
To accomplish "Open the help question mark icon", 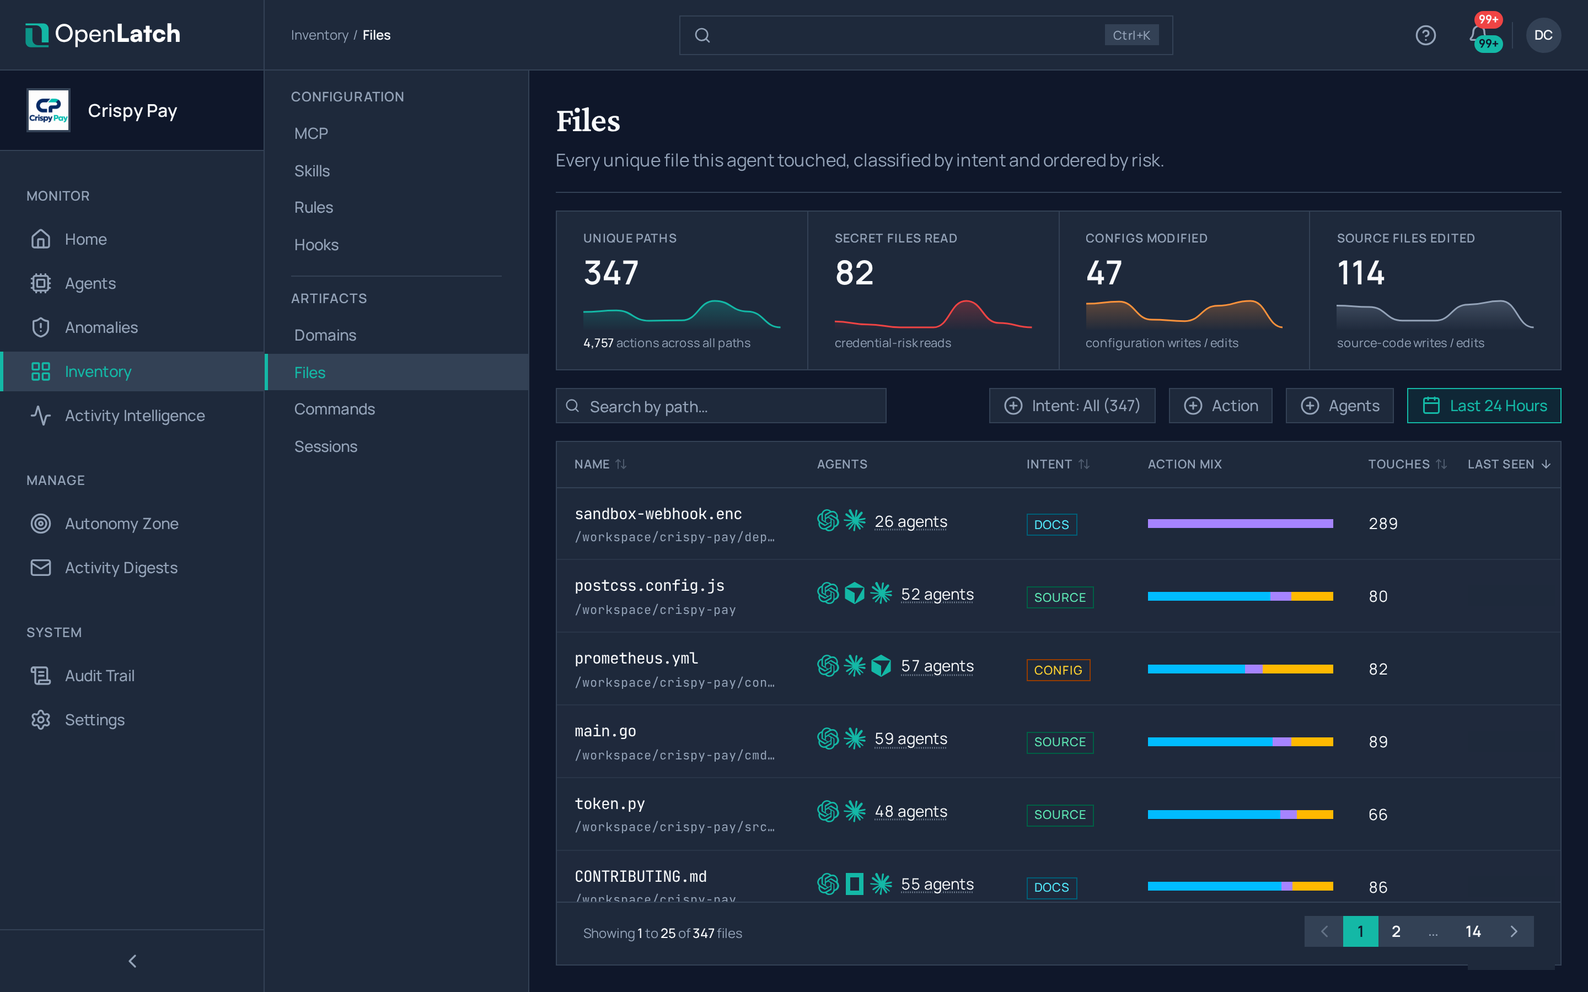I will [1425, 35].
